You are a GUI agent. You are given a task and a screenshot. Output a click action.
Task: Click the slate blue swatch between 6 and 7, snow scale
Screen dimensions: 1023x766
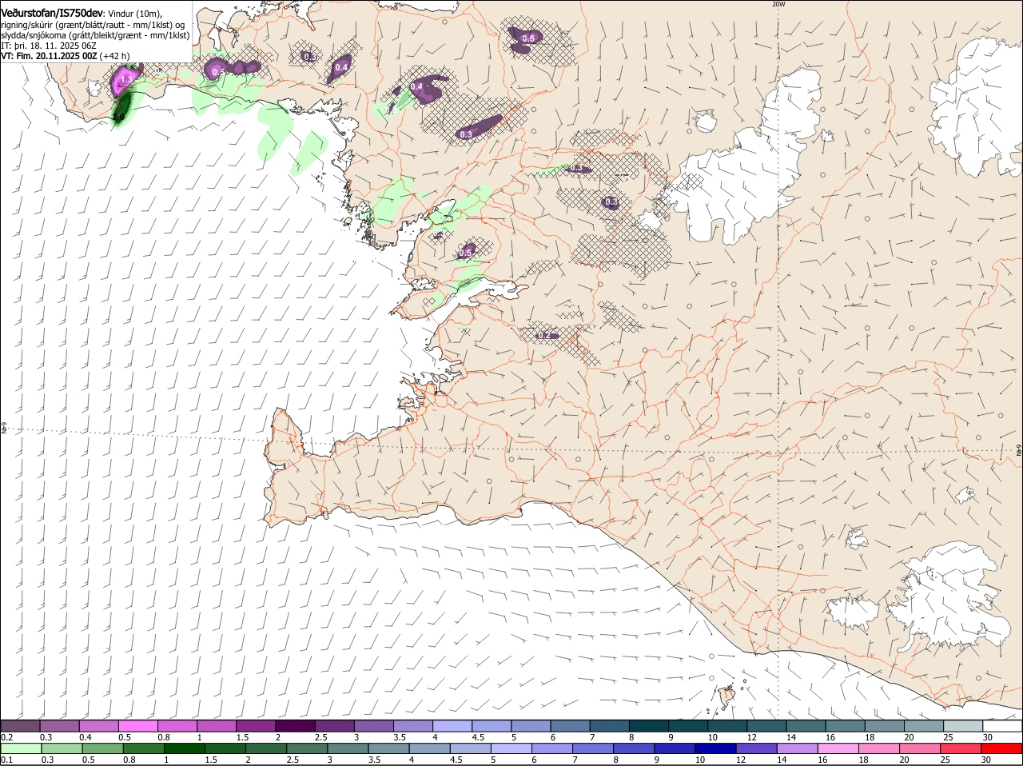571,726
